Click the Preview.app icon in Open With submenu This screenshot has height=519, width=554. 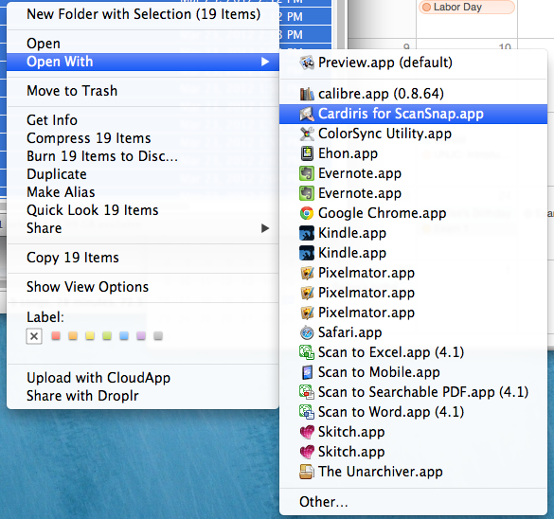(x=307, y=63)
